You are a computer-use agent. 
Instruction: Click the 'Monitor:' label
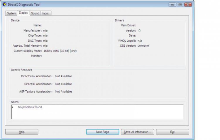click(x=36, y=56)
